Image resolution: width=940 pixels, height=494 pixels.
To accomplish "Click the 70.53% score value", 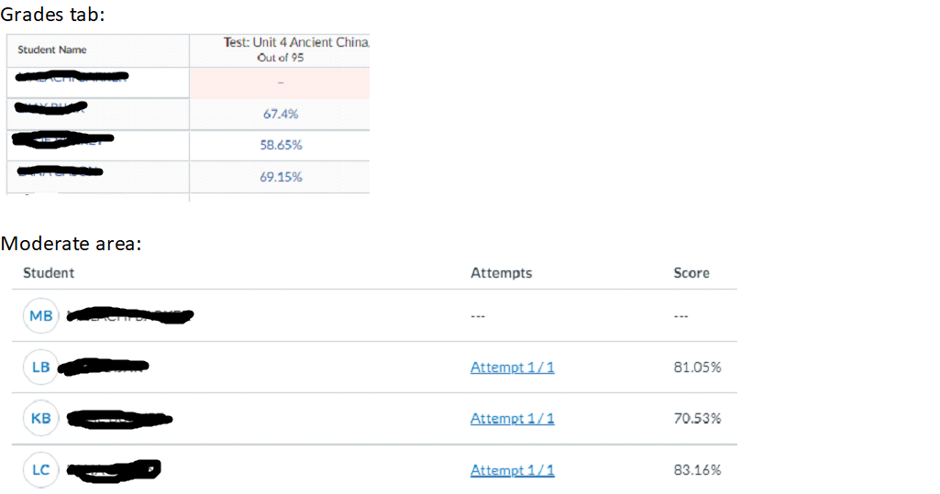I will point(697,419).
